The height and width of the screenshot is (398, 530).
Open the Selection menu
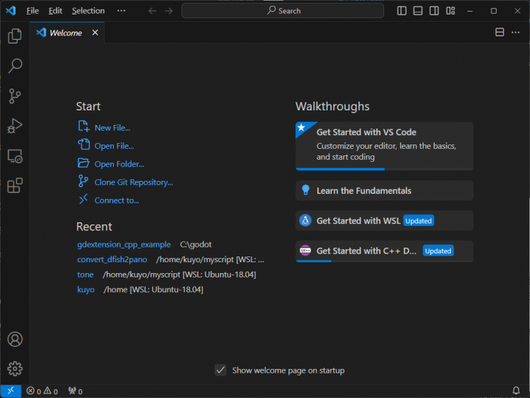tap(89, 11)
